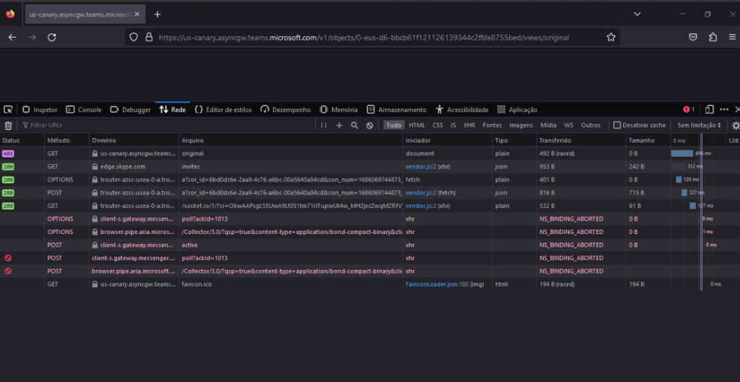This screenshot has width=740, height=382.
Task: Open the Acessibilidade tab
Action: tap(461, 109)
